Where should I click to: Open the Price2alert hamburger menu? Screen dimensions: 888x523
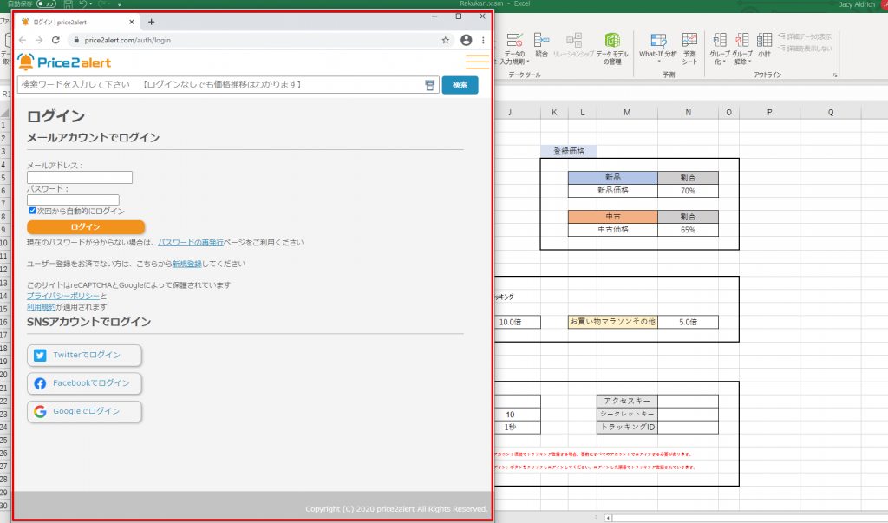(477, 62)
